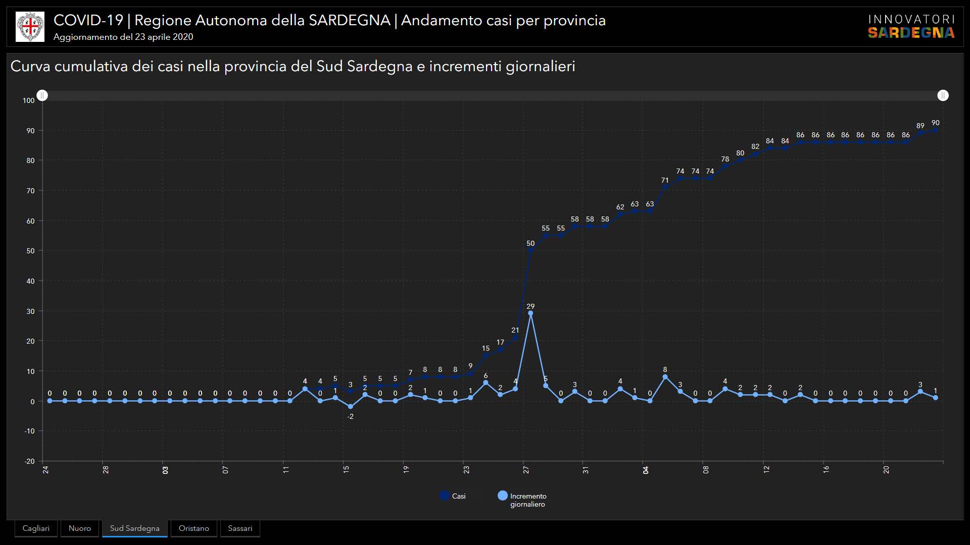Toggle the Incremento giornaliero legend marker
Screen dimensions: 970x545
coord(502,496)
